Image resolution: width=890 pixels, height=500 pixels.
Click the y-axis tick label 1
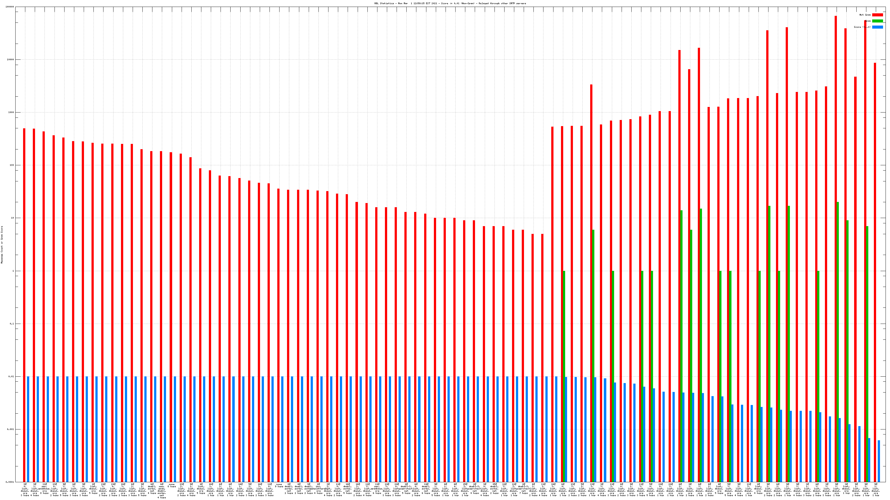[13, 271]
